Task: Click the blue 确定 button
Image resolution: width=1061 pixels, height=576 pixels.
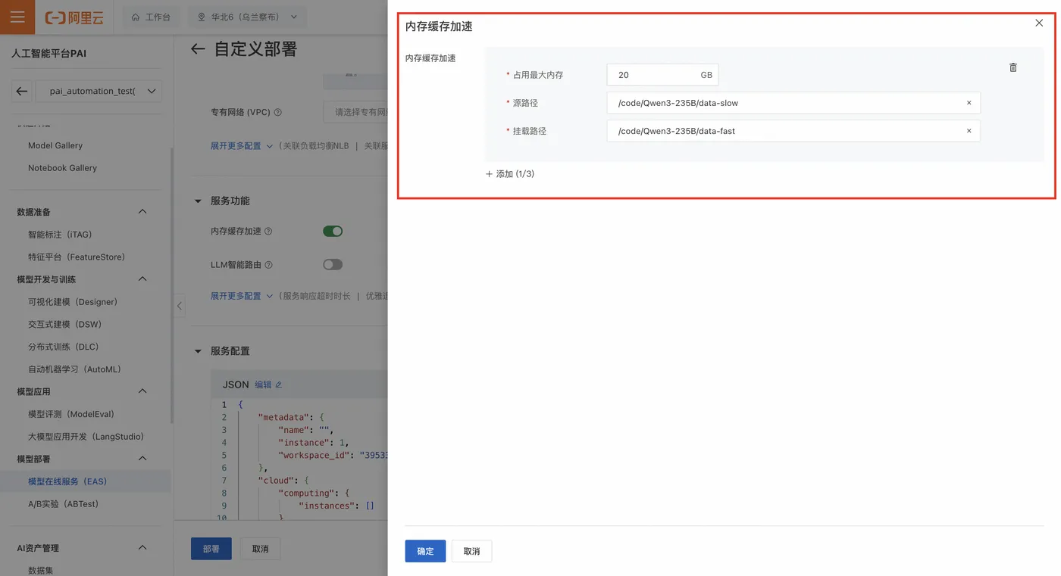Action: pyautogui.click(x=425, y=551)
